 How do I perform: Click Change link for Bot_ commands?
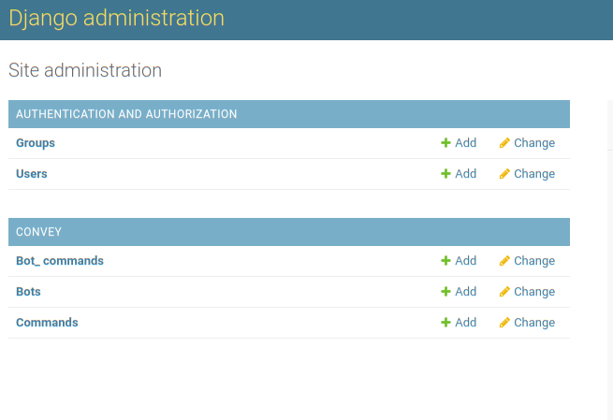point(534,261)
